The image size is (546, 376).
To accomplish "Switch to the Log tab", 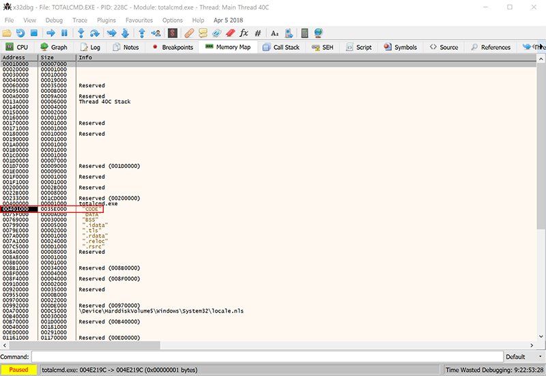I will [90, 47].
